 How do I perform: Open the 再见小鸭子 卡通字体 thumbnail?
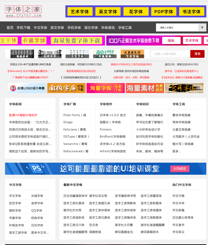pyautogui.click(x=105, y=54)
